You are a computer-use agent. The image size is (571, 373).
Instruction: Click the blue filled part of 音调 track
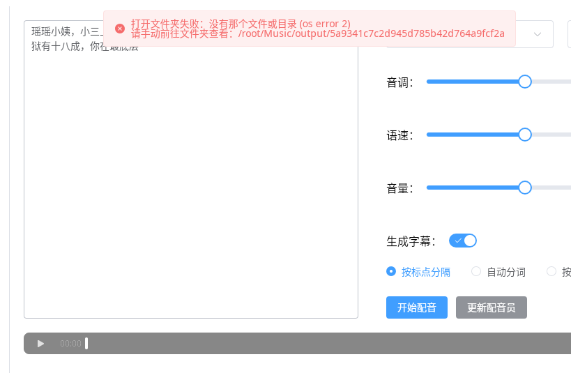(x=473, y=82)
